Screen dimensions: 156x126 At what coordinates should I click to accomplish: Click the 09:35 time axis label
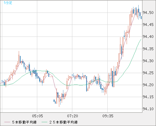(x=108, y=116)
